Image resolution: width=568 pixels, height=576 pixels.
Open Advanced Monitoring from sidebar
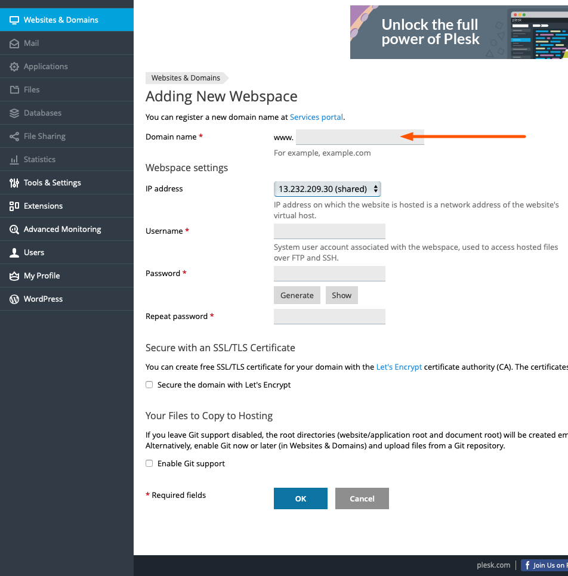coord(61,229)
